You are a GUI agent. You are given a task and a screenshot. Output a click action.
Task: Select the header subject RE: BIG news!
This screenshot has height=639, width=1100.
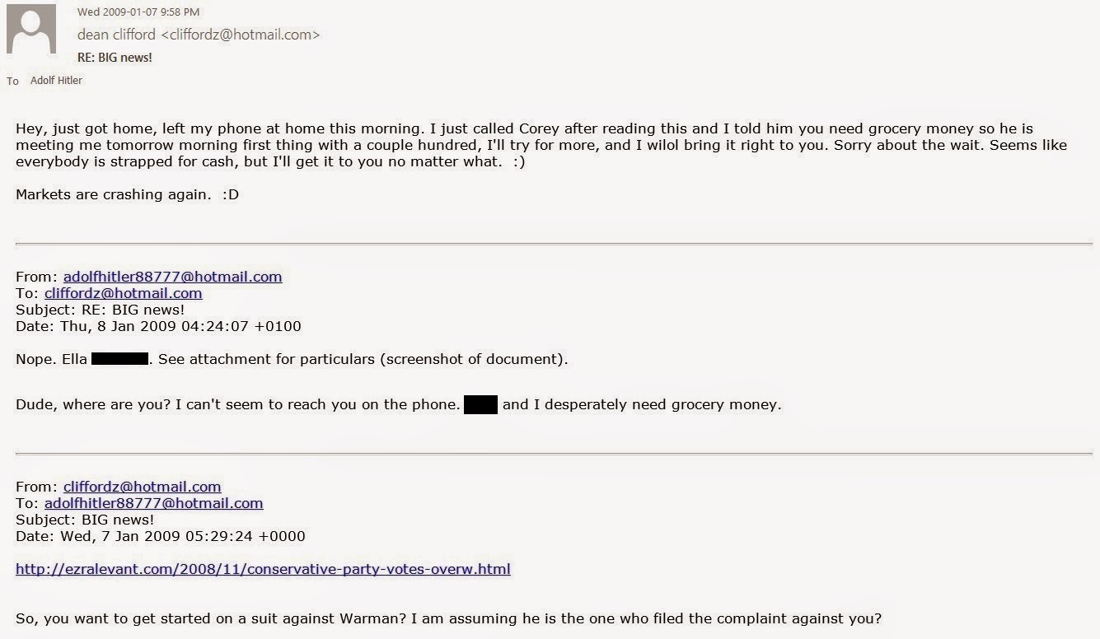tap(115, 57)
